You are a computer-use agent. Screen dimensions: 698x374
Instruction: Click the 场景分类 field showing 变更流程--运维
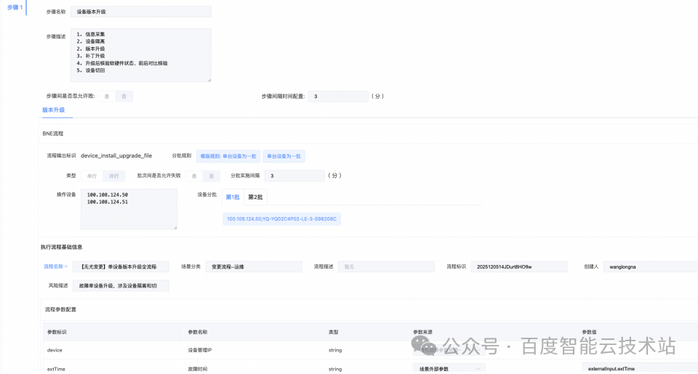[254, 267]
